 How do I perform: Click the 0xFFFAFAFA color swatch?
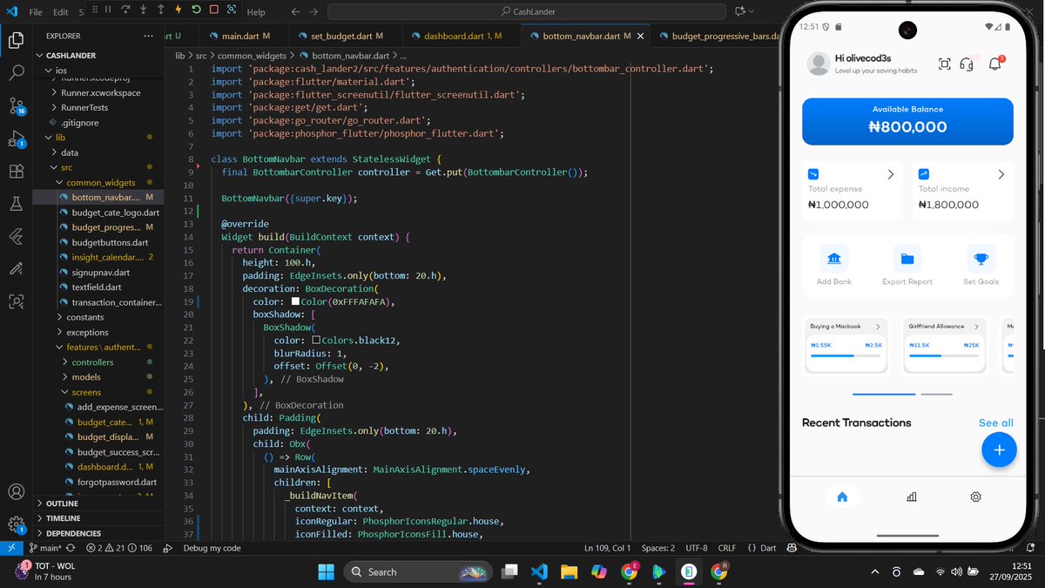pos(296,301)
